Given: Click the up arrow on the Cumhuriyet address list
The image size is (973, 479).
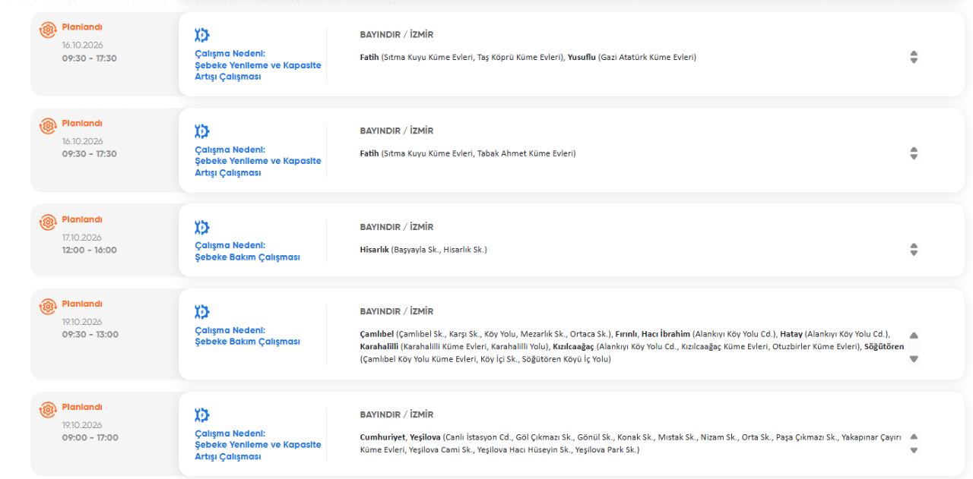Looking at the screenshot, I should 914,436.
